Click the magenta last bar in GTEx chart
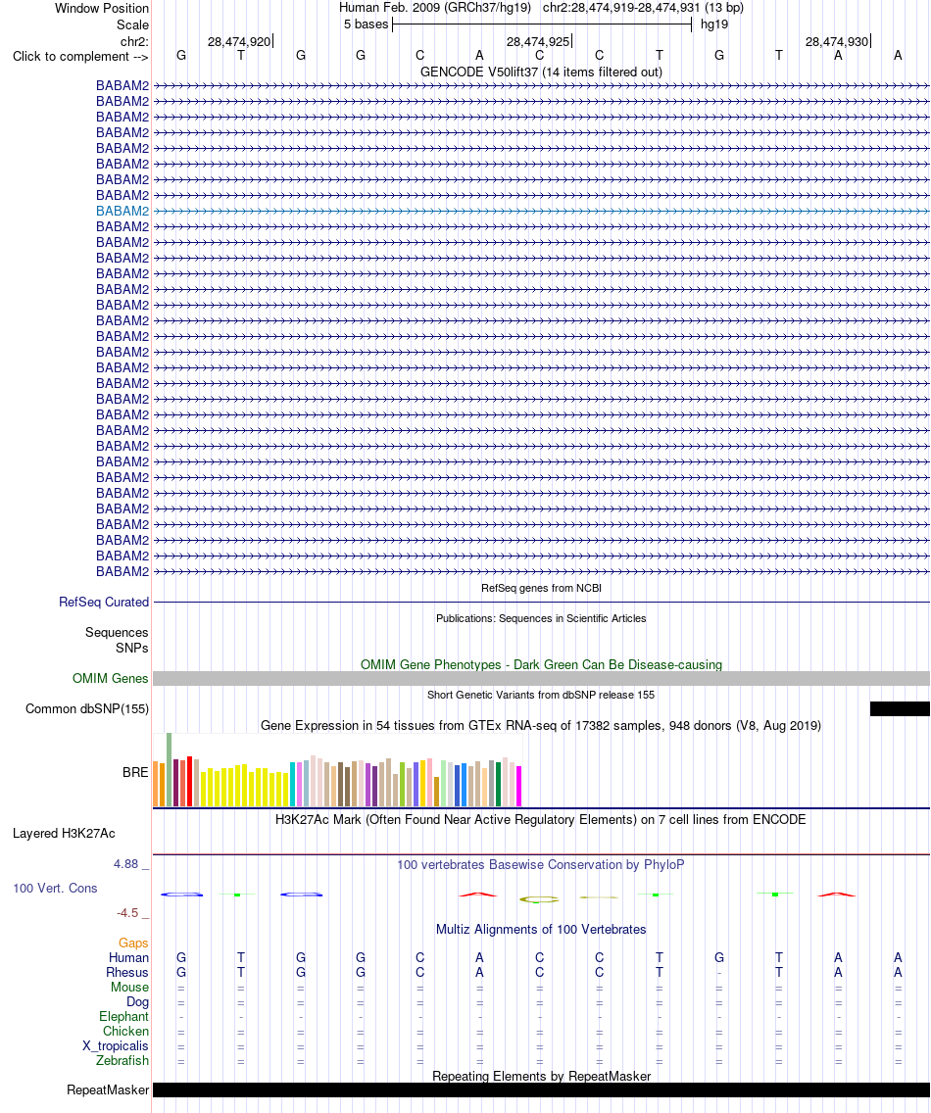The width and height of the screenshot is (931, 1113). [x=519, y=787]
